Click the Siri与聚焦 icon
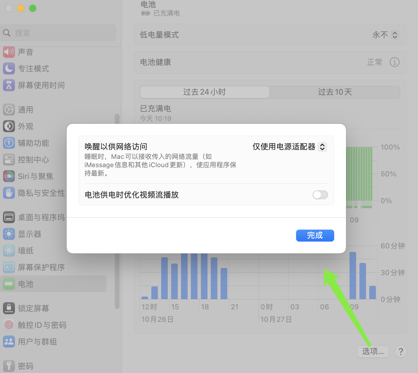 coord(9,176)
